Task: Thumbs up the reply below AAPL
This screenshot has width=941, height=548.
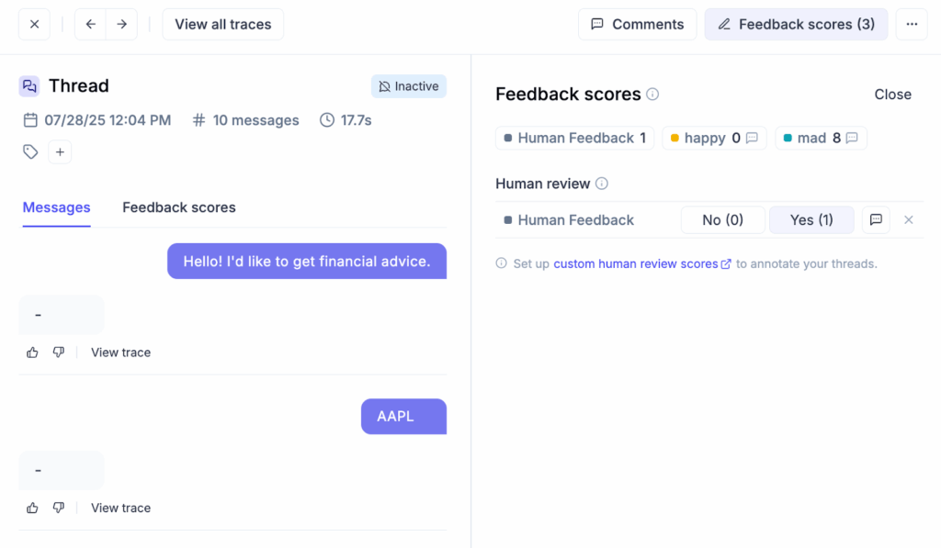Action: coord(33,508)
